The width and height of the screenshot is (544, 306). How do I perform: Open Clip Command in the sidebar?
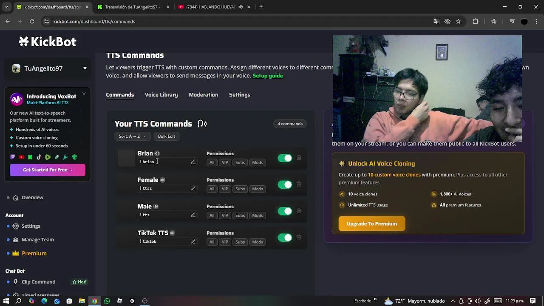(38, 282)
